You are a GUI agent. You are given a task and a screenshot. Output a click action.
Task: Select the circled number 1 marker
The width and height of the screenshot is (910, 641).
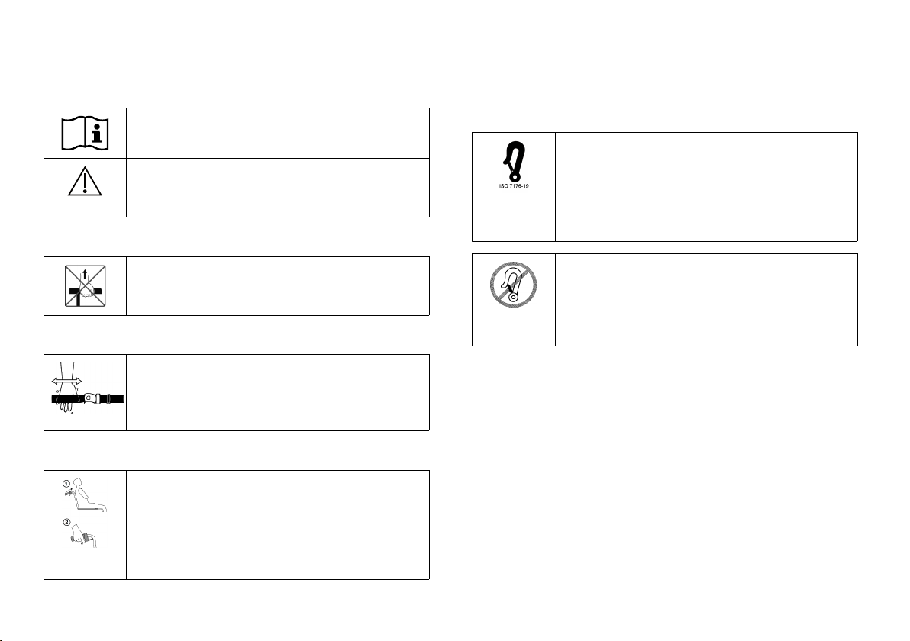[66, 482]
